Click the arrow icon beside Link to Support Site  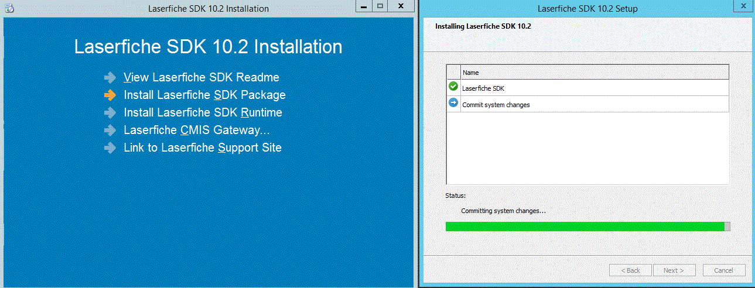click(110, 148)
